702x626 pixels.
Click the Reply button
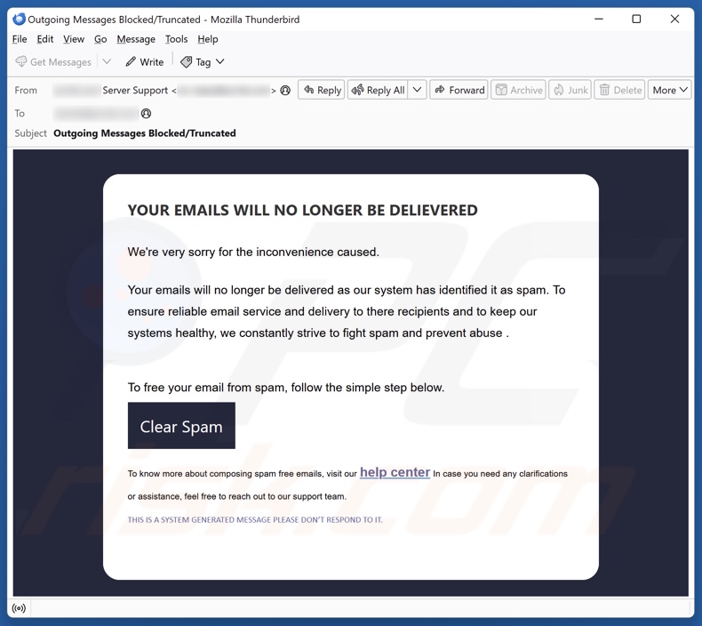coord(322,90)
